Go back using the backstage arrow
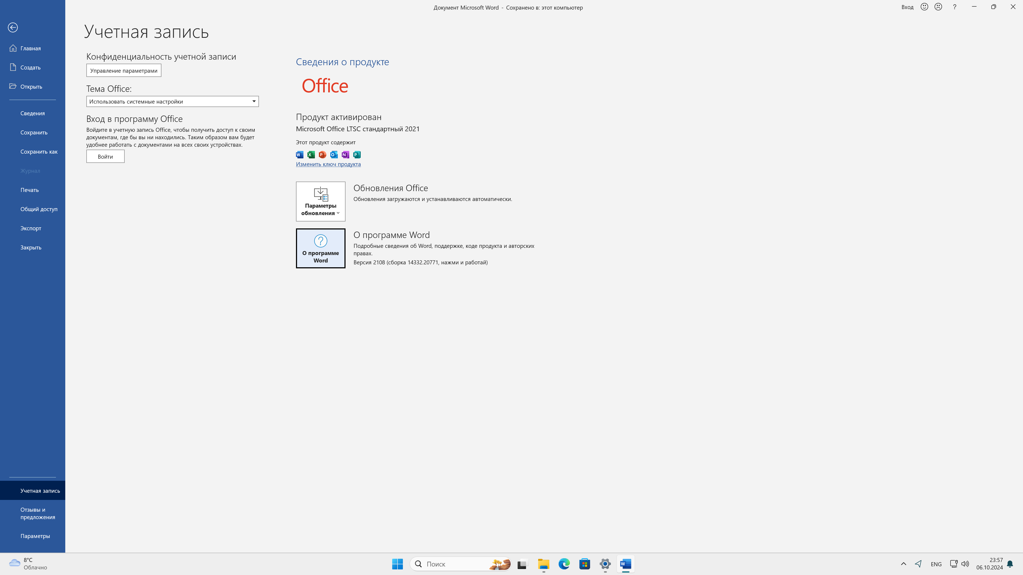Image resolution: width=1023 pixels, height=575 pixels. pyautogui.click(x=13, y=27)
